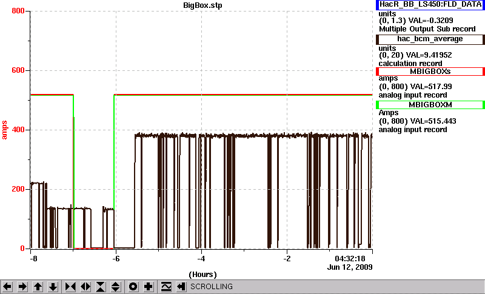Pan the graph right with the right arrow
This screenshot has width=485, height=294.
pyautogui.click(x=22, y=287)
